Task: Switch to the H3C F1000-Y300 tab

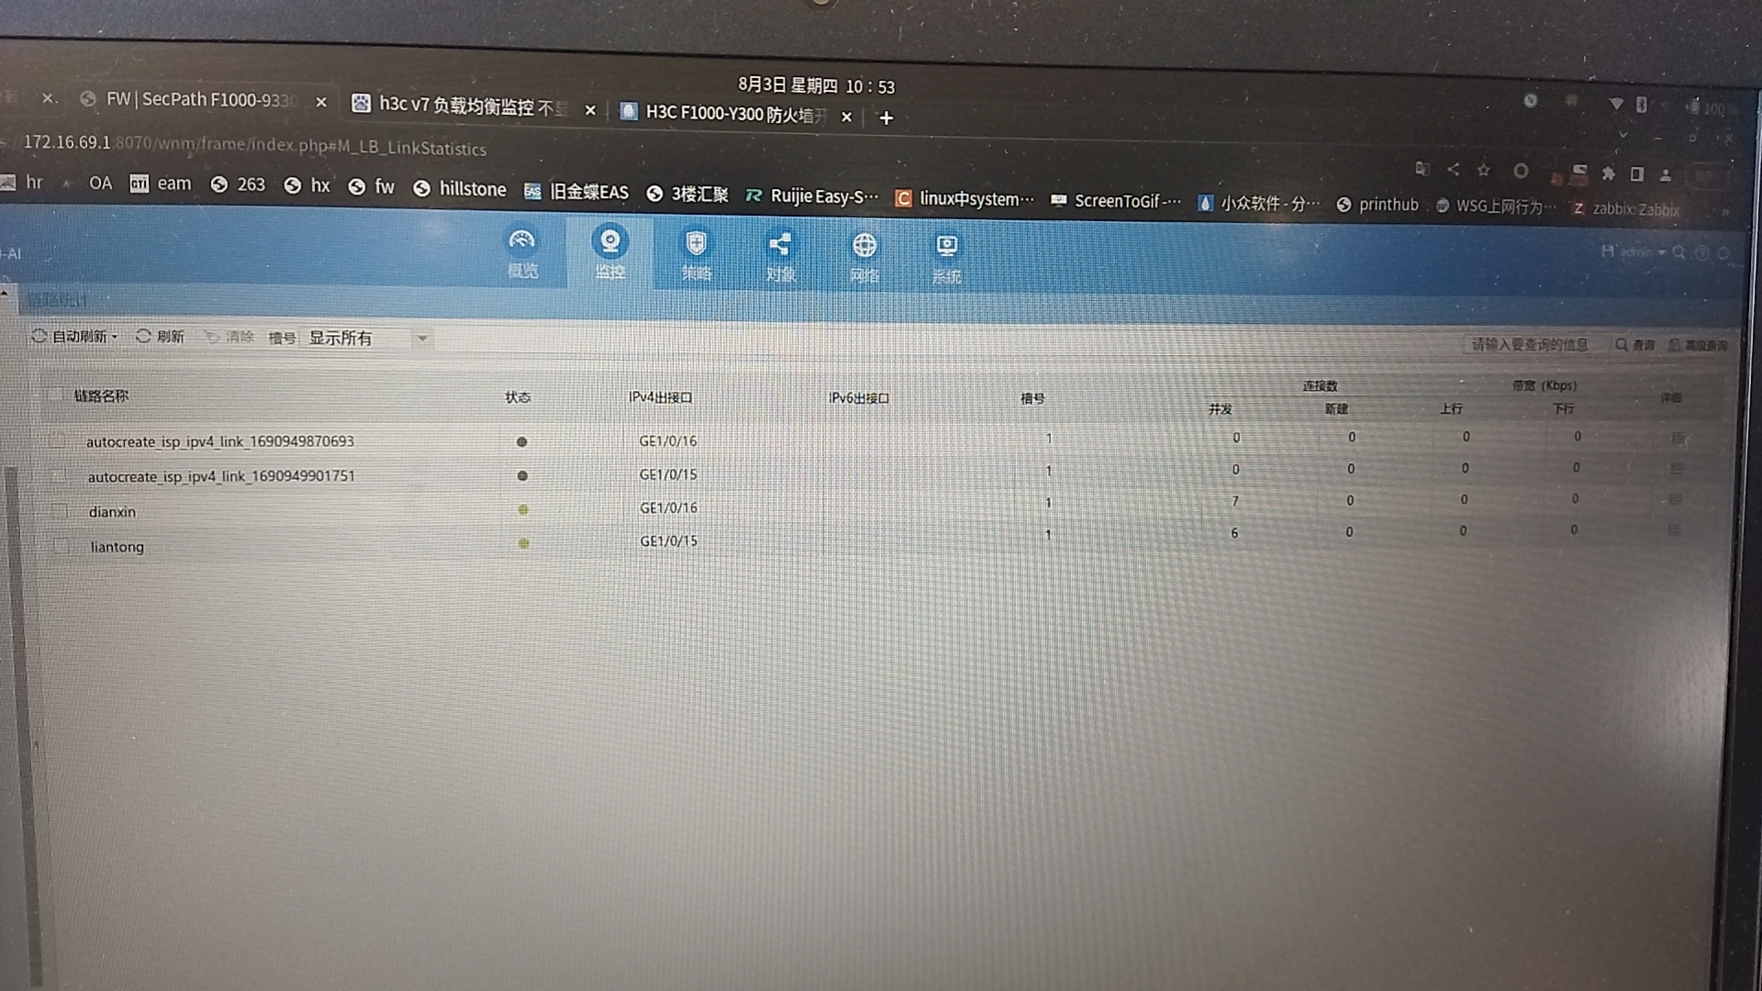Action: tap(725, 114)
